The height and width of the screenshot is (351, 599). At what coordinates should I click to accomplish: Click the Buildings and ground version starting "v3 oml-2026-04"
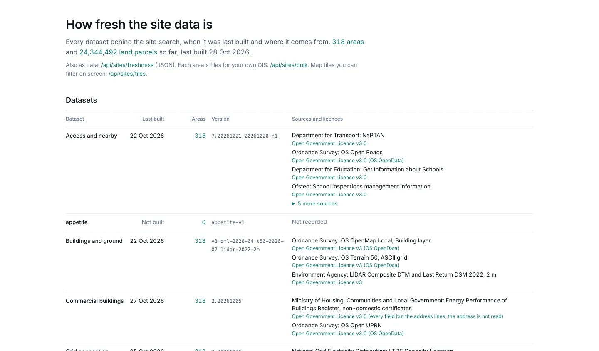click(x=248, y=245)
